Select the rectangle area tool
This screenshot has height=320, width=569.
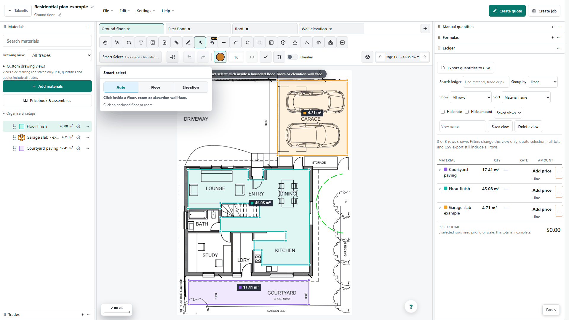(259, 43)
